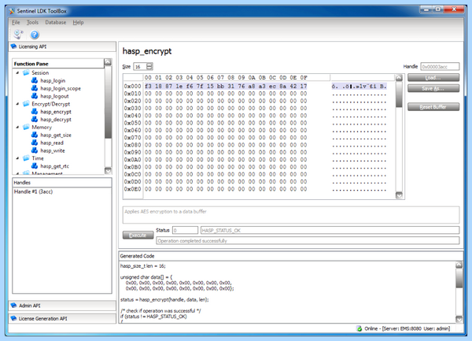Click the Function Pane scrollbar thumb
Screen dimensions: 472x341
[108, 102]
